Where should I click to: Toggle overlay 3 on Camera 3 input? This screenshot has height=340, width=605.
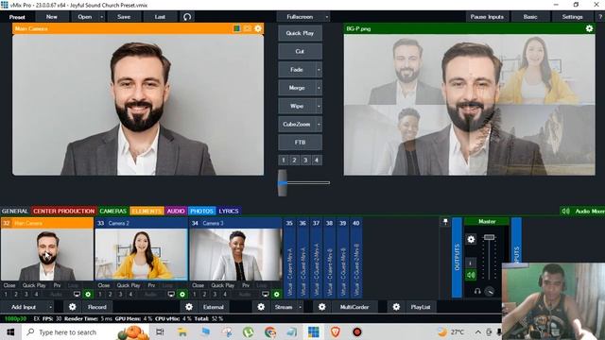point(215,294)
